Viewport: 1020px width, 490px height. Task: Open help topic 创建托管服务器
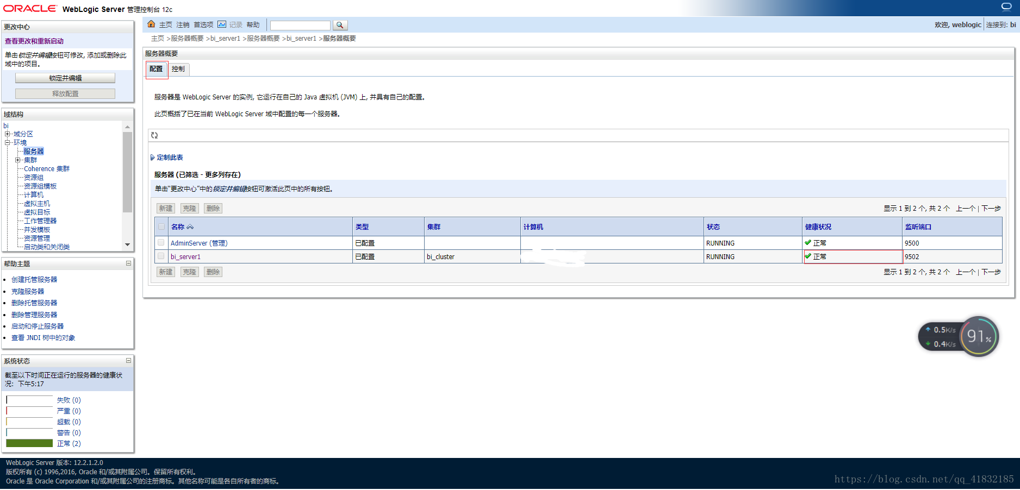pyautogui.click(x=34, y=280)
